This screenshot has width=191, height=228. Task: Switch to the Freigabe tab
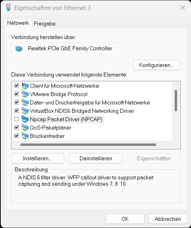click(x=45, y=24)
